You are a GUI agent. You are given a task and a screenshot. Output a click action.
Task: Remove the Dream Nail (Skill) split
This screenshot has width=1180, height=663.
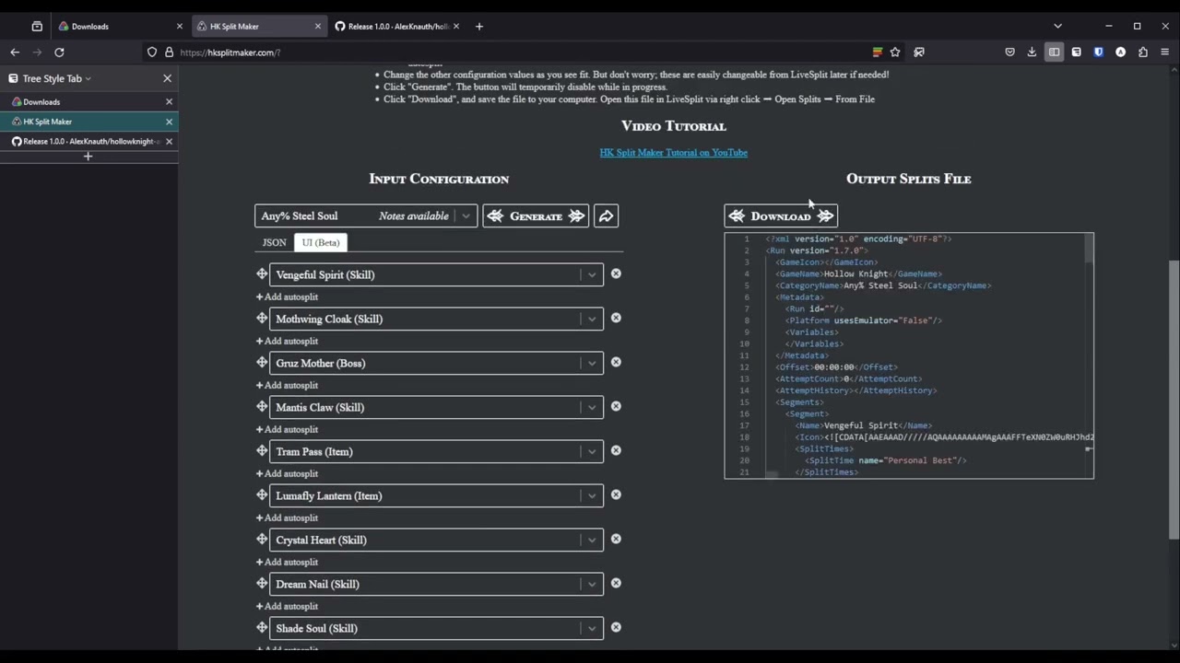pyautogui.click(x=616, y=583)
